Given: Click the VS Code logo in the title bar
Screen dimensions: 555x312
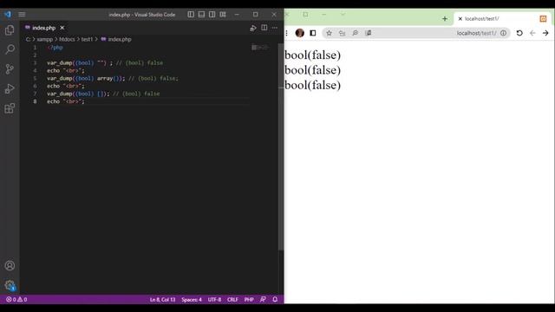Looking at the screenshot, I should click(8, 14).
